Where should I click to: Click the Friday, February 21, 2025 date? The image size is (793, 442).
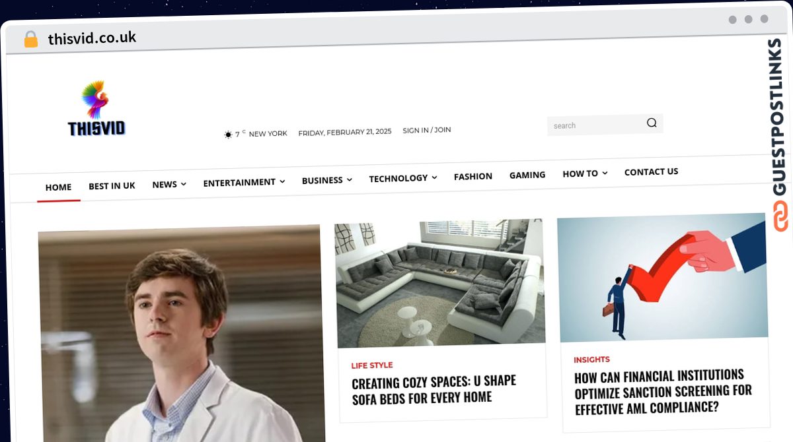[345, 132]
